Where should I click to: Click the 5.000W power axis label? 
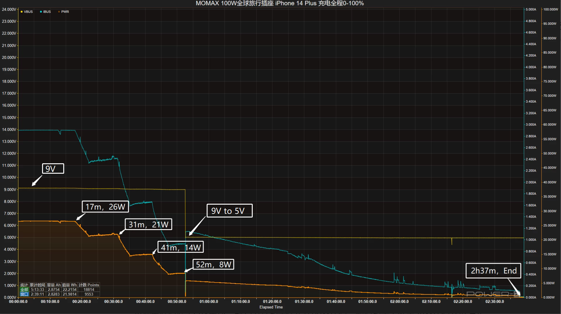tap(549, 283)
